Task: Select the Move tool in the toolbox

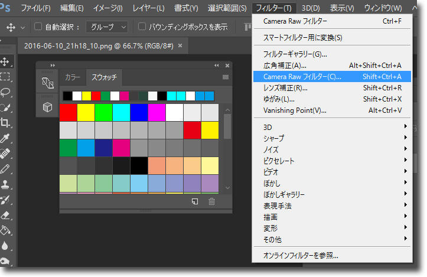Action: point(5,61)
